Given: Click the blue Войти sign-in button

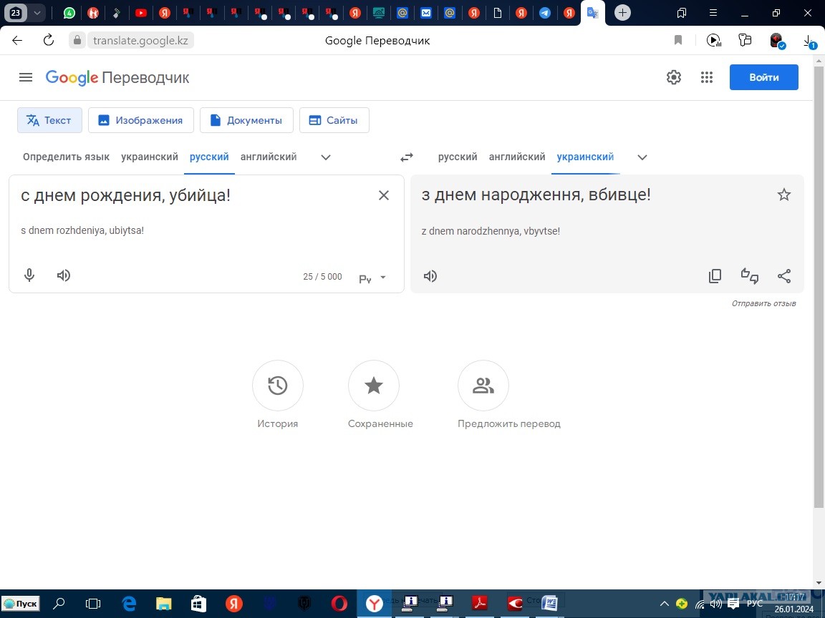Looking at the screenshot, I should coord(763,77).
